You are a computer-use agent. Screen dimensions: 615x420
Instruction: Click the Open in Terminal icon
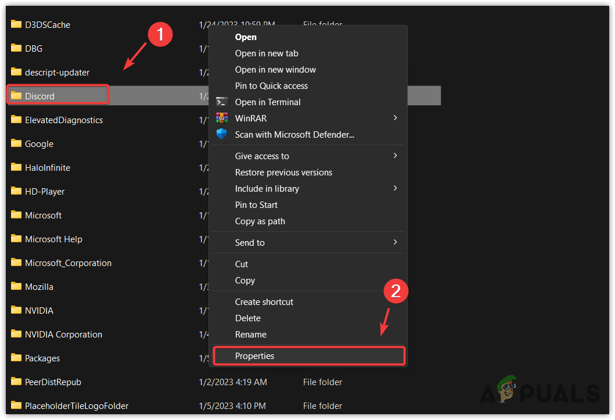[x=222, y=102]
